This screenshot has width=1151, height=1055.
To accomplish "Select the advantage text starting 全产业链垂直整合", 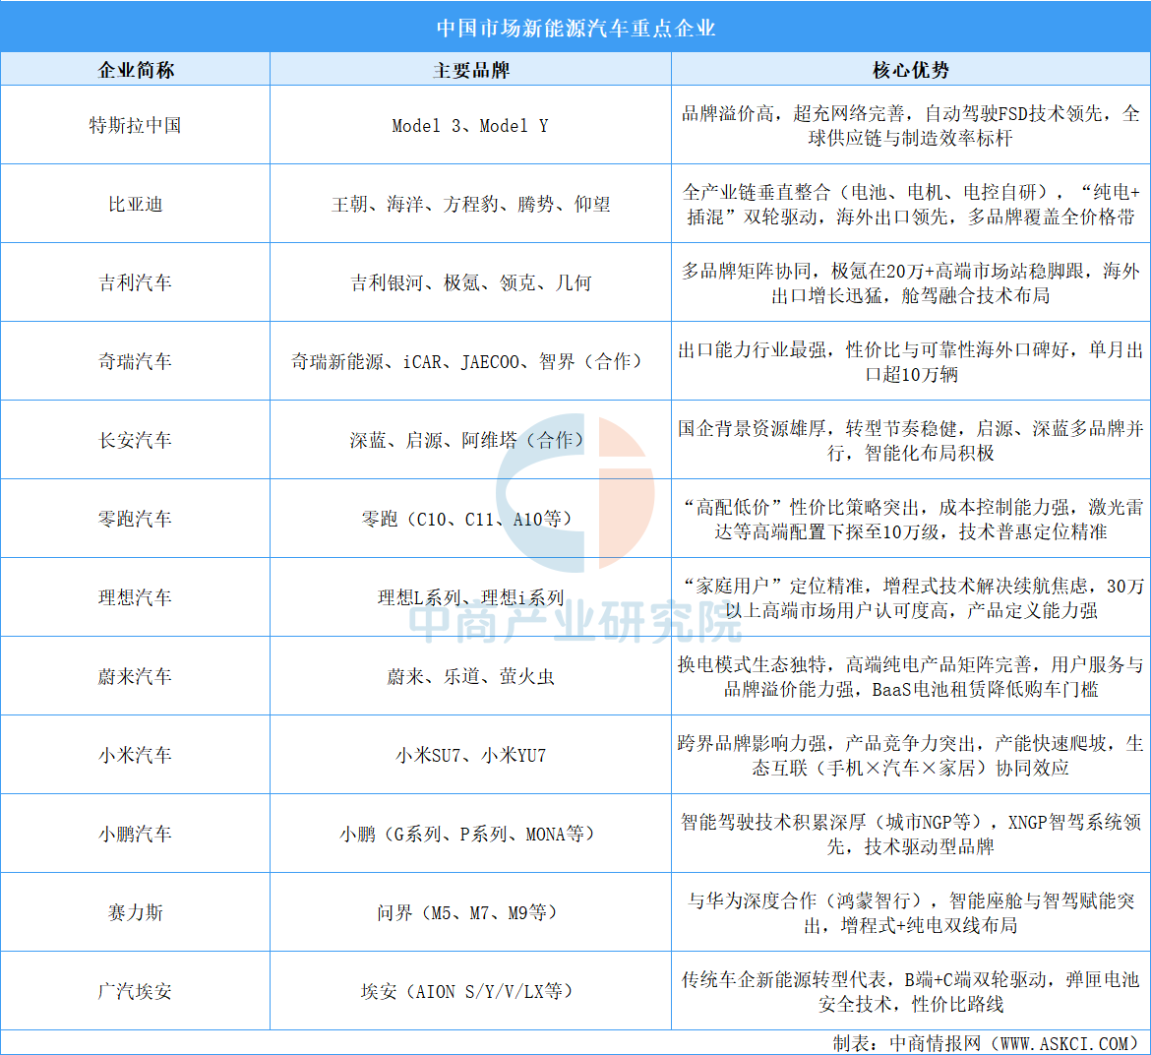I will click(x=910, y=204).
